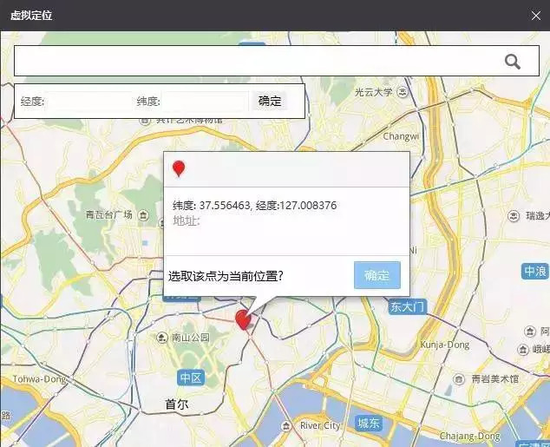This screenshot has width=550, height=447.
Task: Click the magnifier search icon
Action: click(512, 62)
